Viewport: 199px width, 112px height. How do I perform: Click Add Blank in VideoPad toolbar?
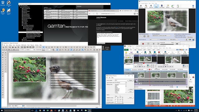[x=155, y=53]
